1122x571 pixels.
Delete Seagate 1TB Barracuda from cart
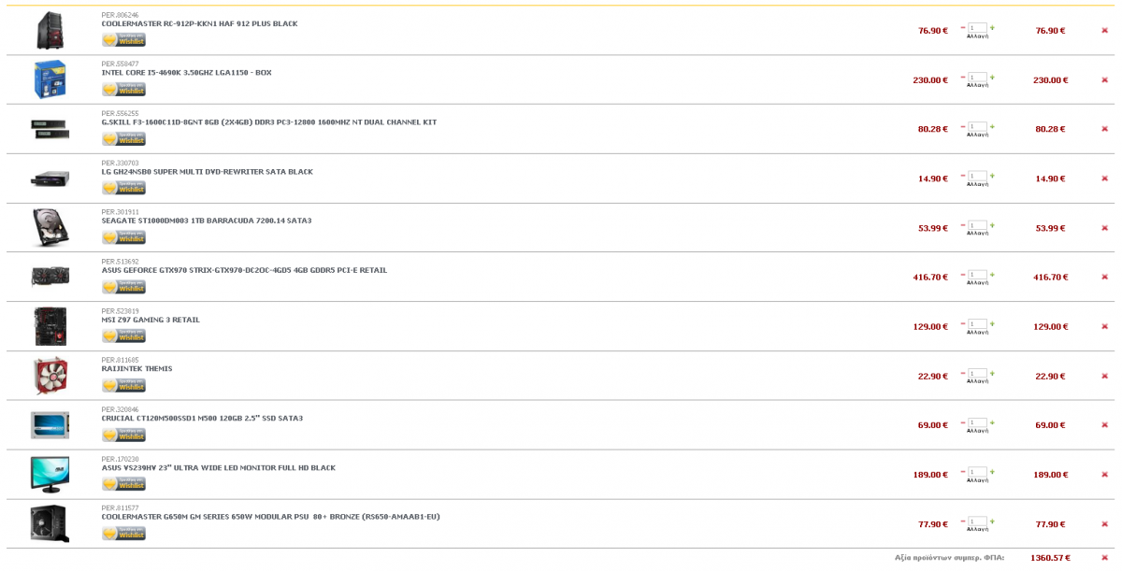tap(1104, 228)
